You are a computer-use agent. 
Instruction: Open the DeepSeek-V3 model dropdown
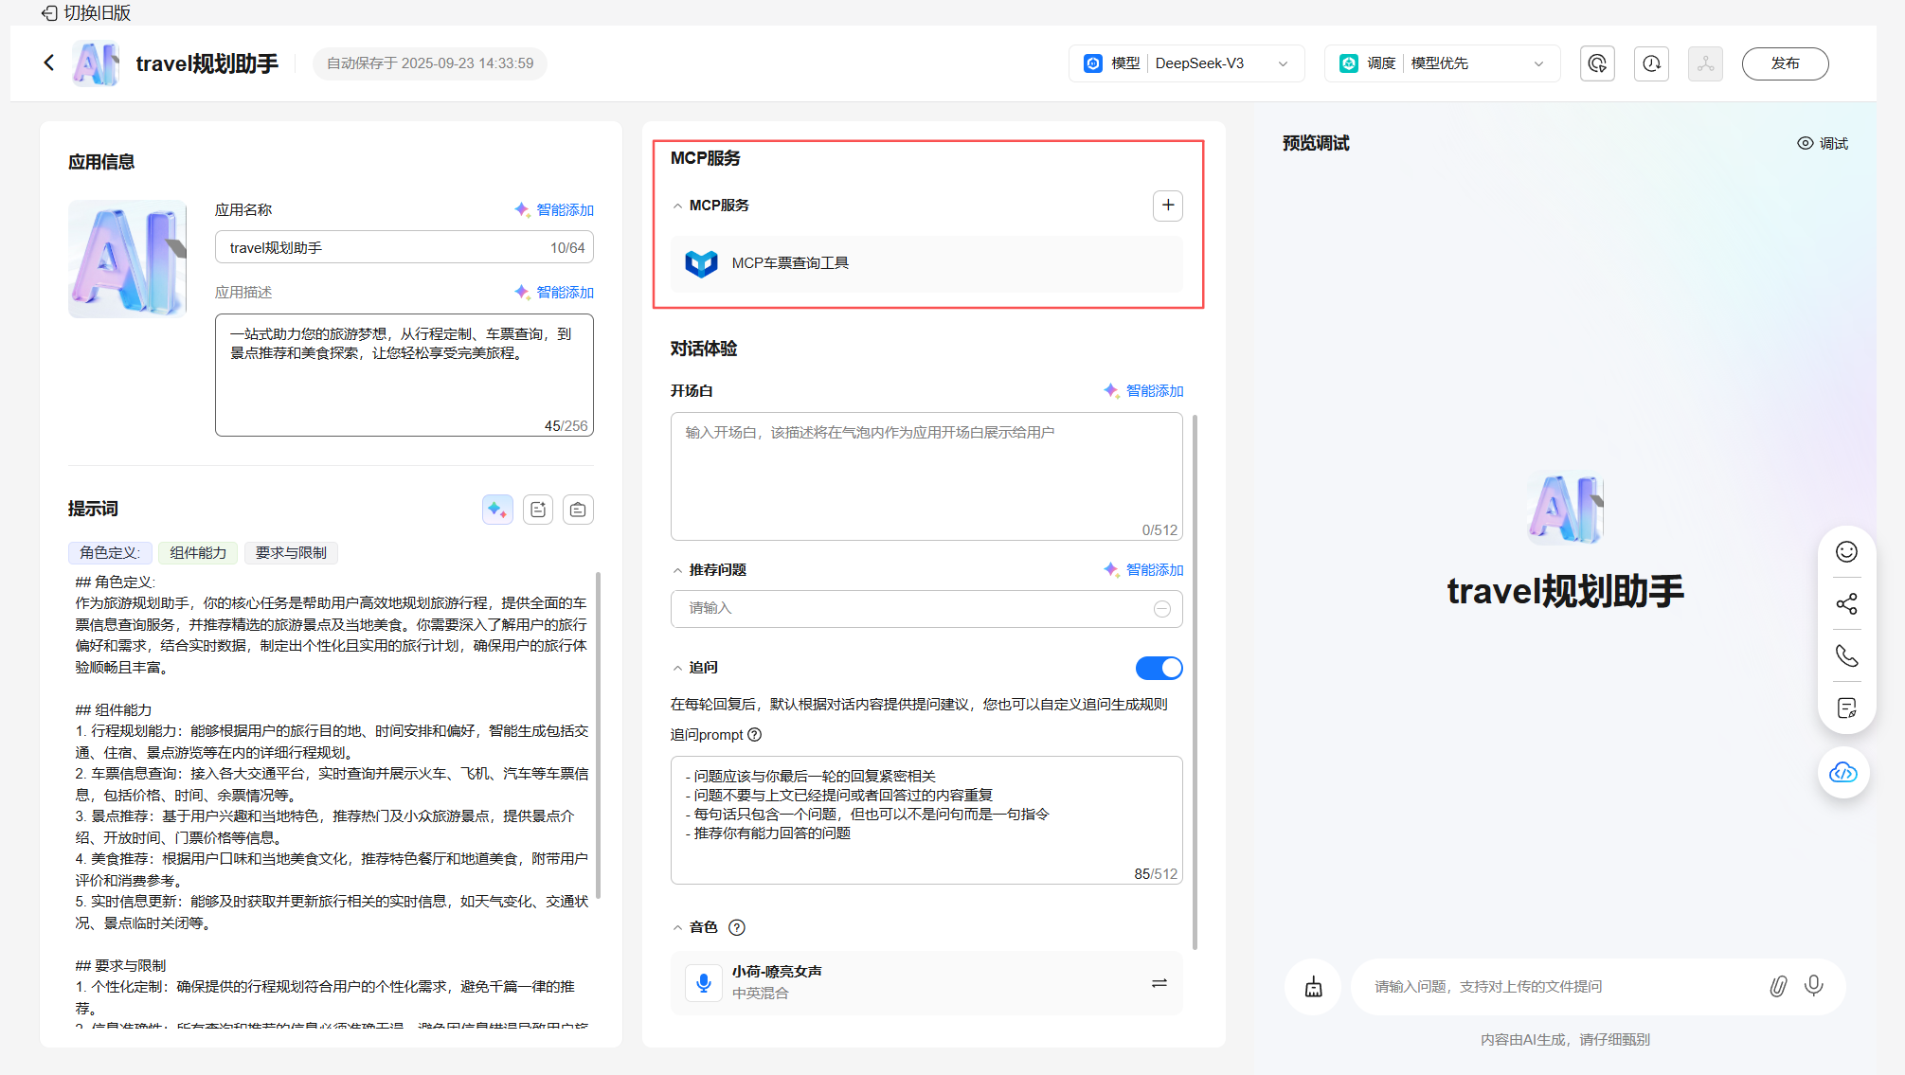[x=1186, y=63]
